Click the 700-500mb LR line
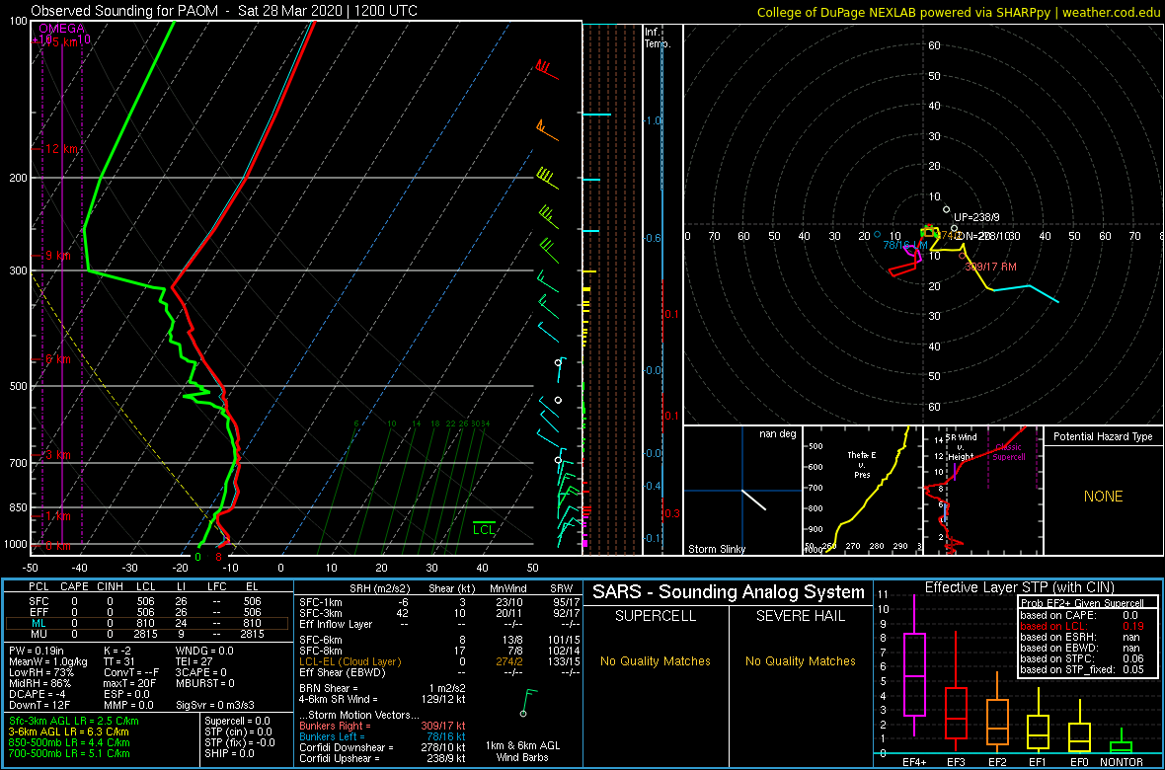This screenshot has height=770, width=1165. [x=69, y=752]
